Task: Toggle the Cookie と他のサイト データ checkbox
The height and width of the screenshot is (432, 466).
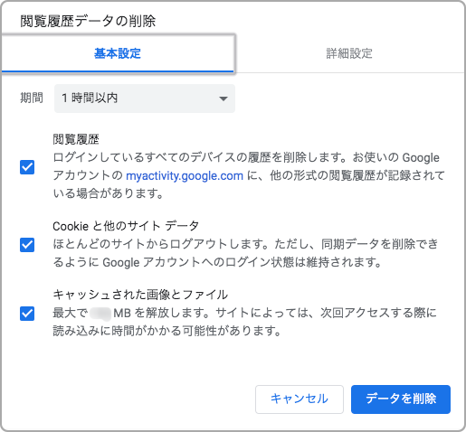Action: tap(27, 245)
